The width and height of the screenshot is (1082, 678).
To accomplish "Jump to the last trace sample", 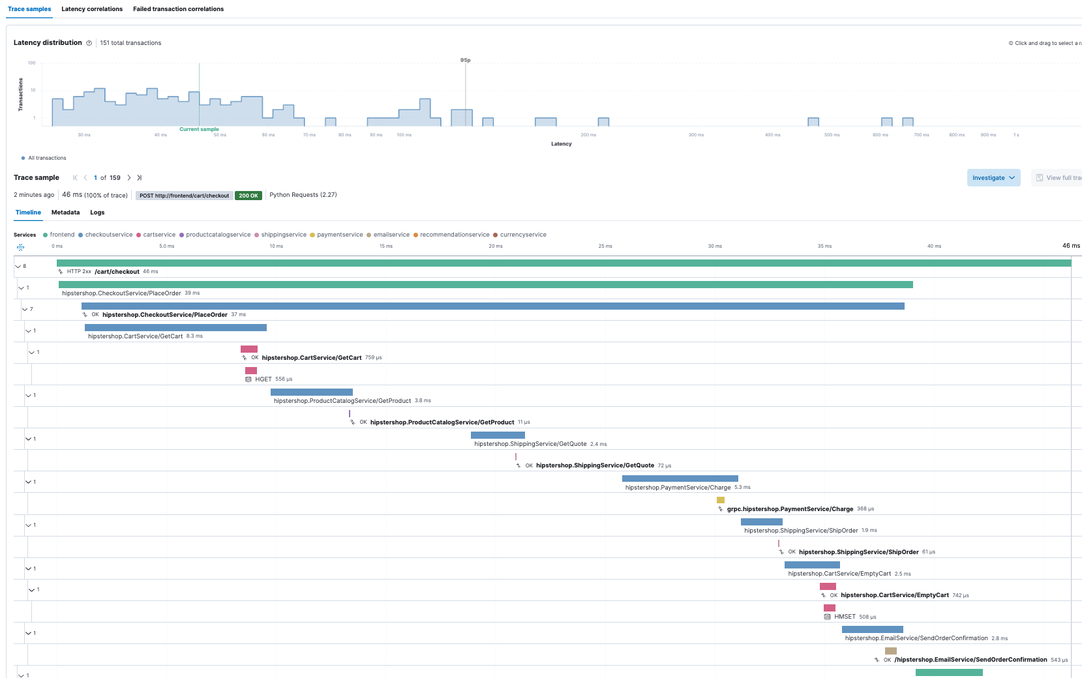I will (x=139, y=178).
